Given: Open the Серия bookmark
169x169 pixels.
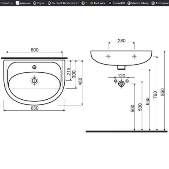Looking at the screenshot, I should click(39, 3).
